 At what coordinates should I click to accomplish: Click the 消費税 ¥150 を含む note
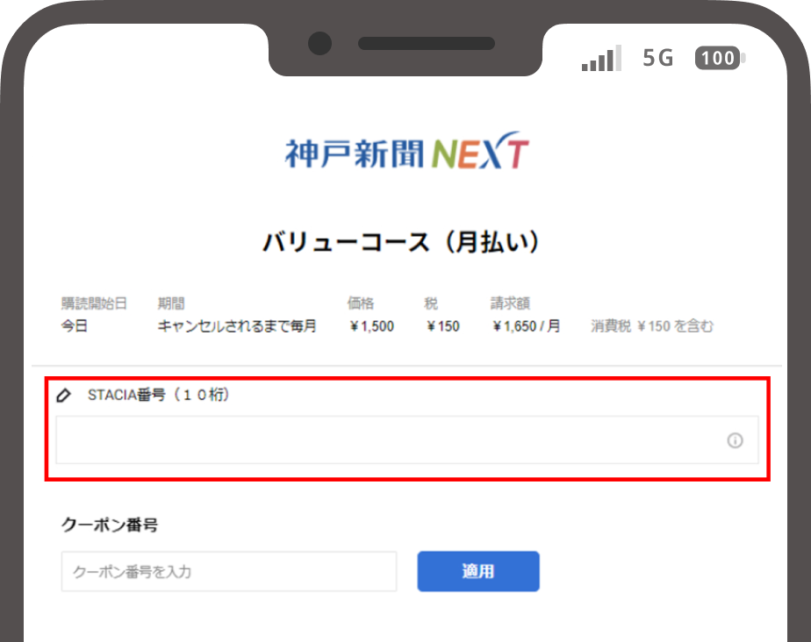point(652,326)
